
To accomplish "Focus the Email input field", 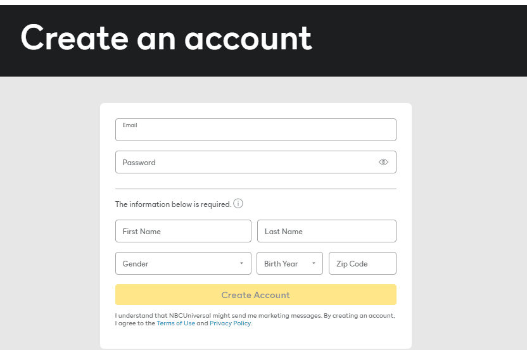I will tap(255, 132).
